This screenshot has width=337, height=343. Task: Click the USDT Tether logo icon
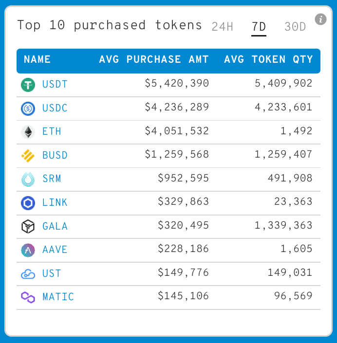click(x=28, y=85)
